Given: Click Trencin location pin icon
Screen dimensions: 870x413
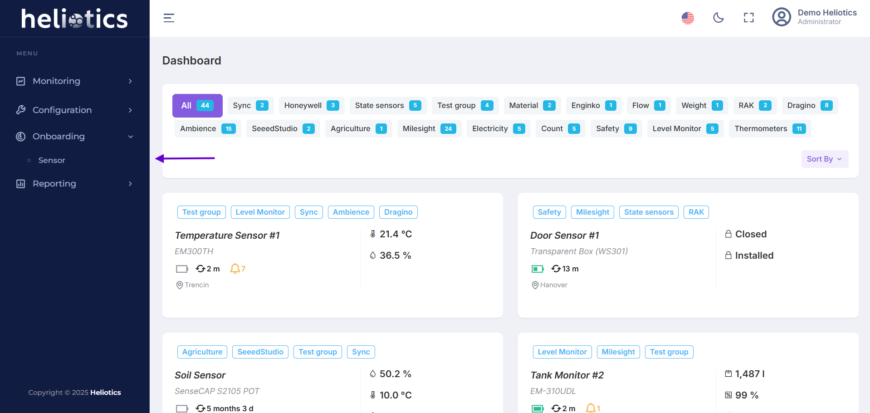Looking at the screenshot, I should tap(180, 285).
